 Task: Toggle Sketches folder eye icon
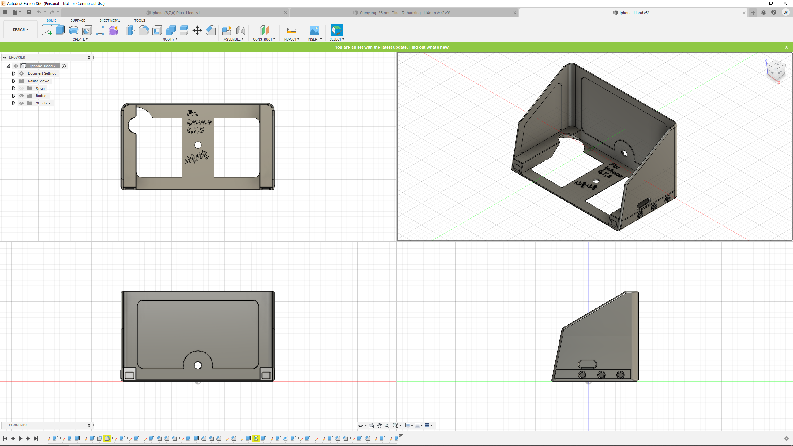(21, 103)
